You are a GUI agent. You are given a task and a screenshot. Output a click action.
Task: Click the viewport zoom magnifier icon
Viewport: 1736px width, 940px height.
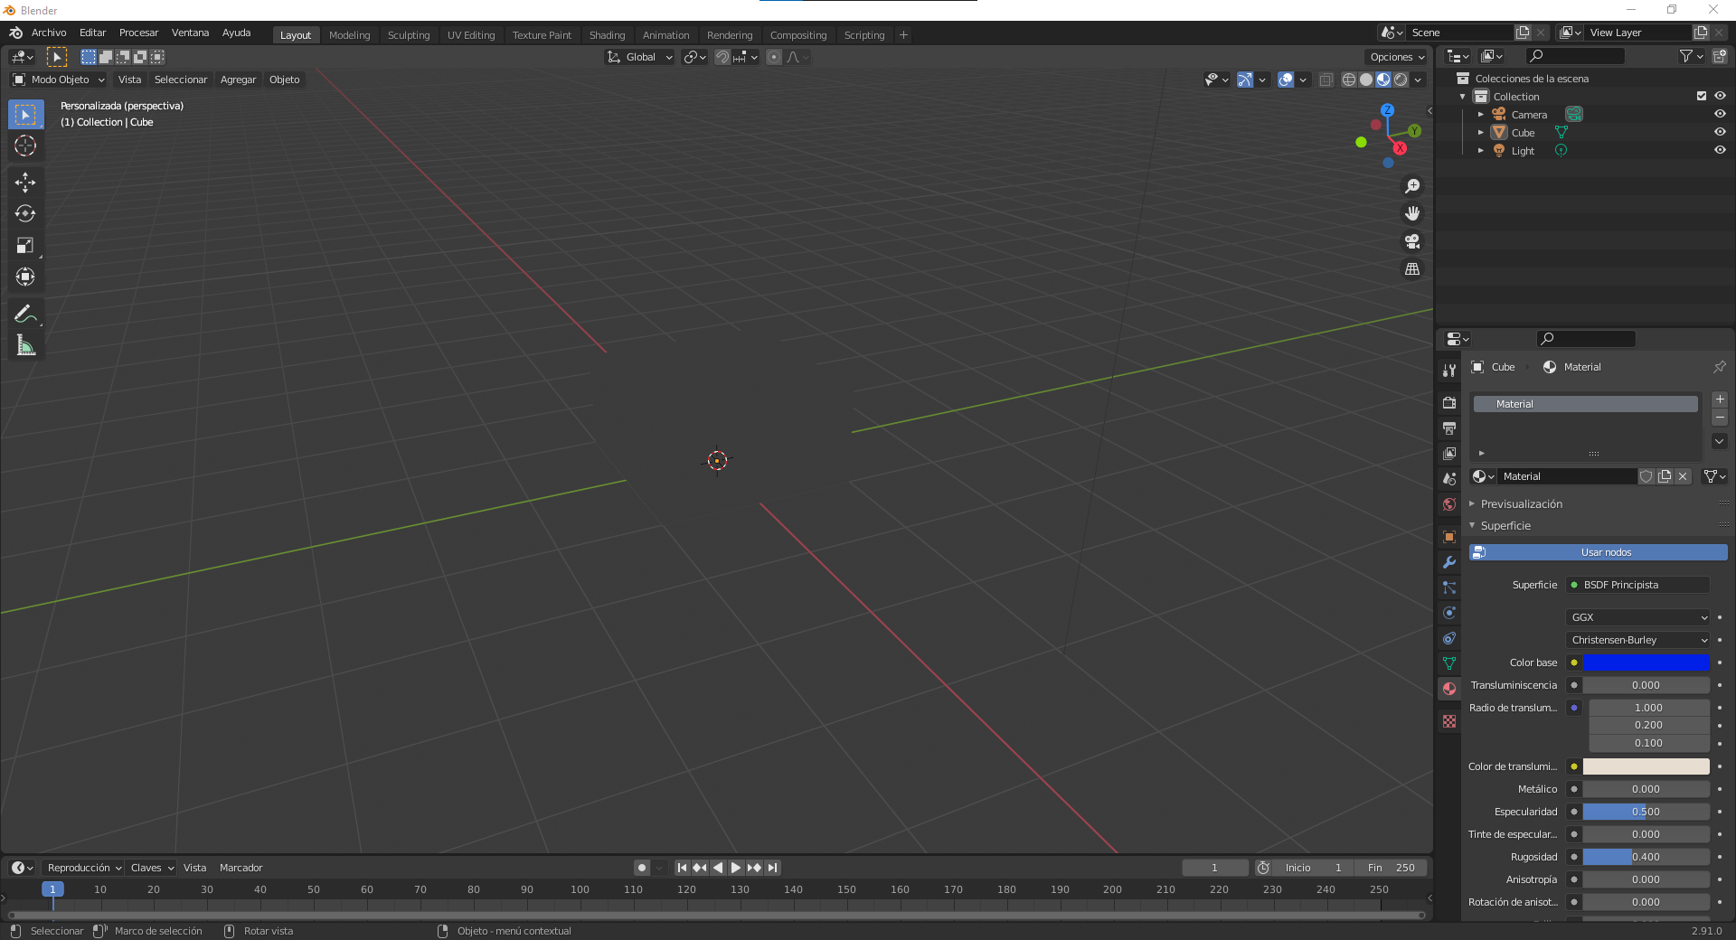coord(1412,186)
